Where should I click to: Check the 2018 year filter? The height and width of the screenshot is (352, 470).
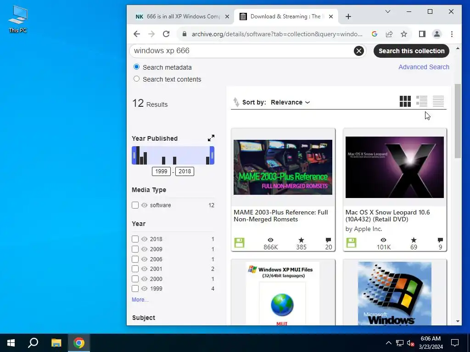coord(135,239)
